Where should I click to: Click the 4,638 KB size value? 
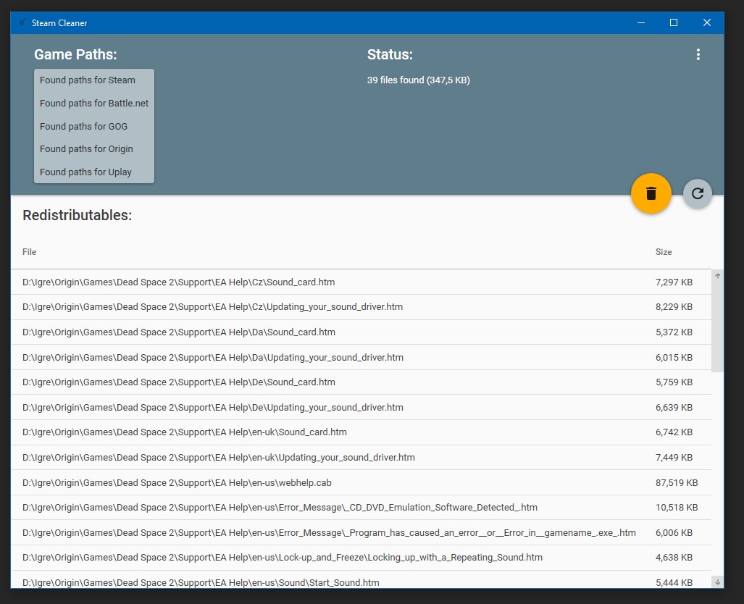(x=674, y=558)
